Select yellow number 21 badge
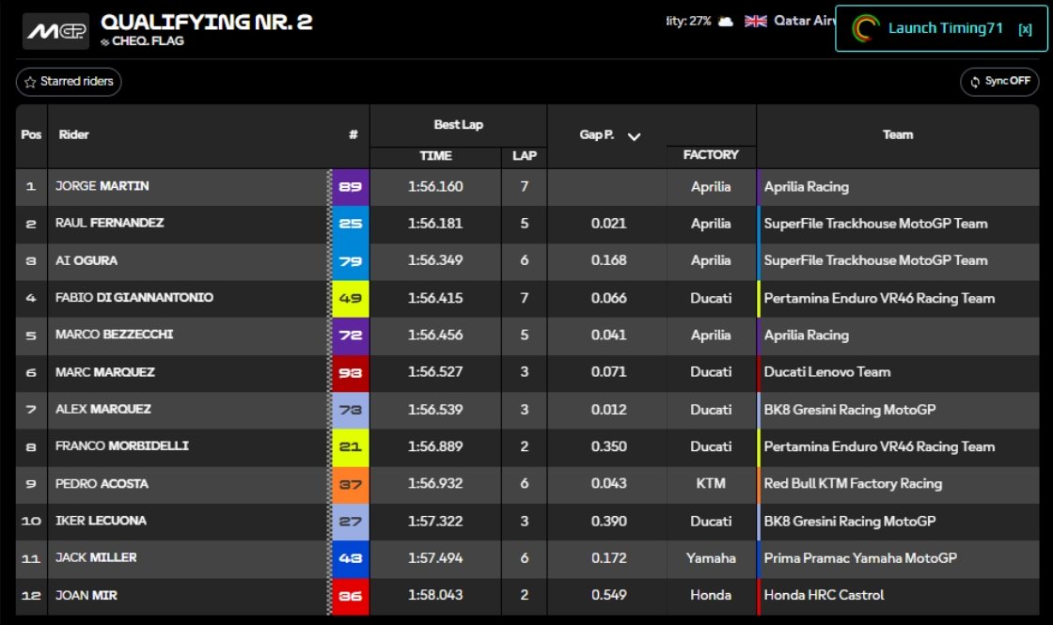 [350, 447]
